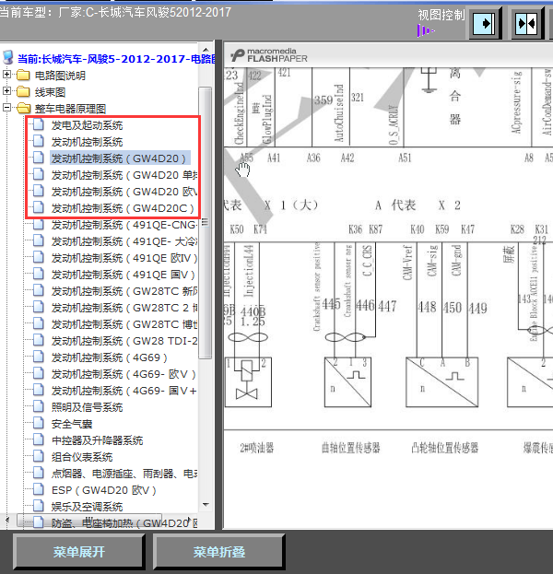Click 凸轮轴位置传感器 label in diagram
This screenshot has width=553, height=574.
(x=444, y=448)
